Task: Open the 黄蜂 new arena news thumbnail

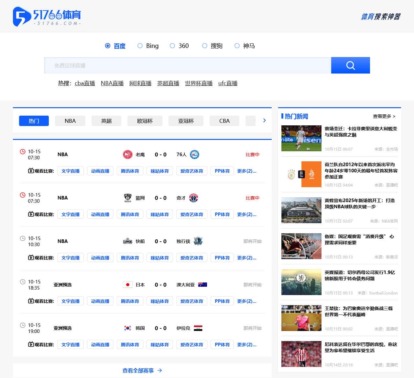Action: [x=301, y=210]
